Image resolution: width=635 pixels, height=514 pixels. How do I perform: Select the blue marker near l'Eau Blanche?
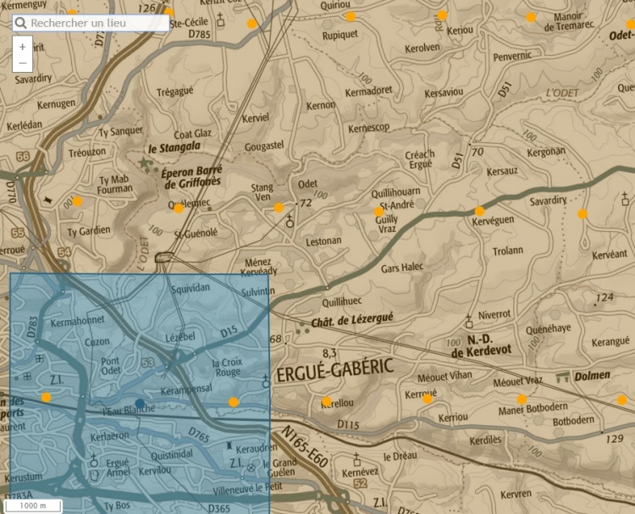click(x=140, y=403)
